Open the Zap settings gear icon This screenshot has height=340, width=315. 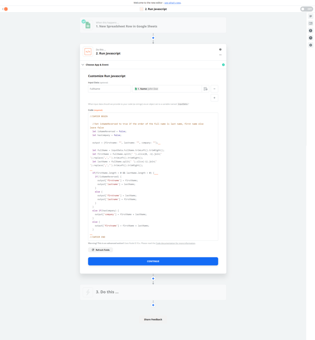[x=311, y=45]
